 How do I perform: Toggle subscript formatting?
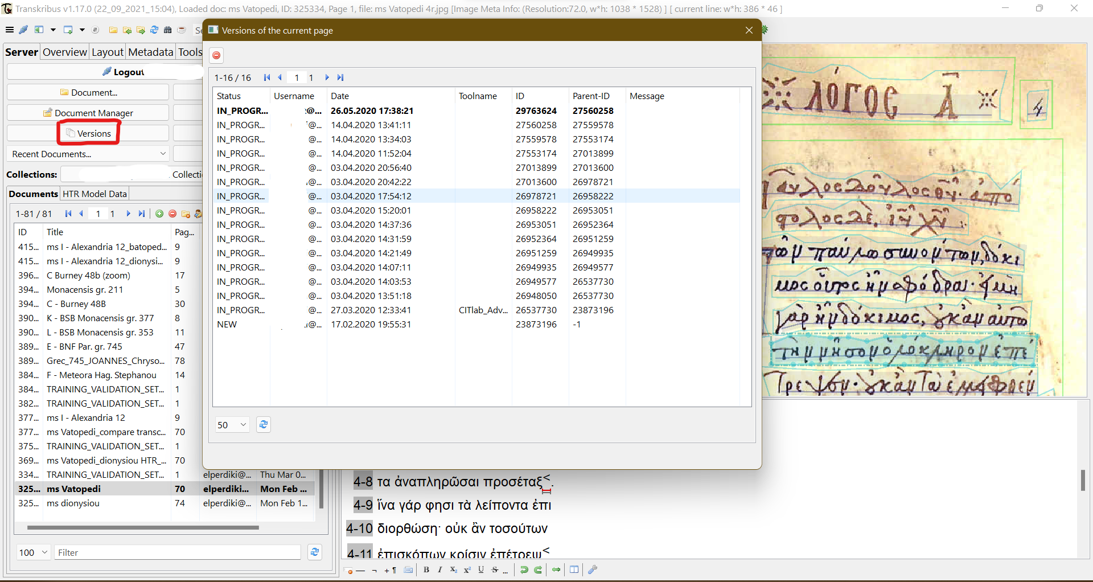[454, 569]
